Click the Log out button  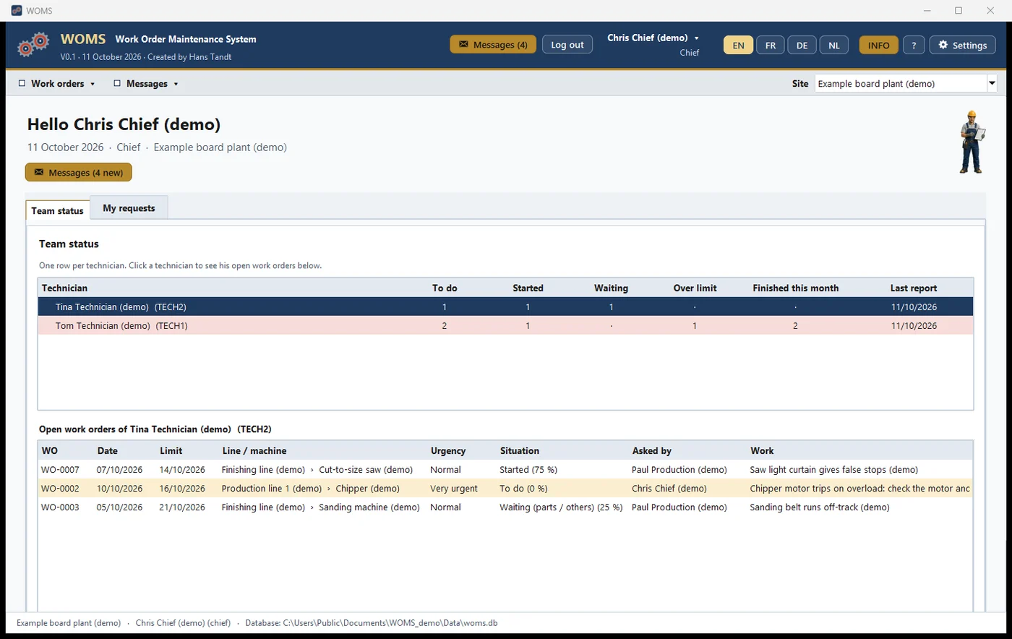(x=567, y=45)
